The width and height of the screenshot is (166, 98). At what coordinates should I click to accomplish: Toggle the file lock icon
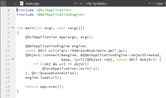(16, 4)
